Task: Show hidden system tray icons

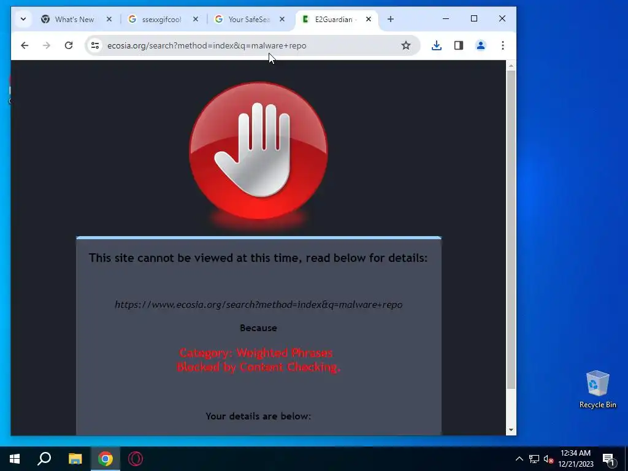Action: (x=519, y=459)
